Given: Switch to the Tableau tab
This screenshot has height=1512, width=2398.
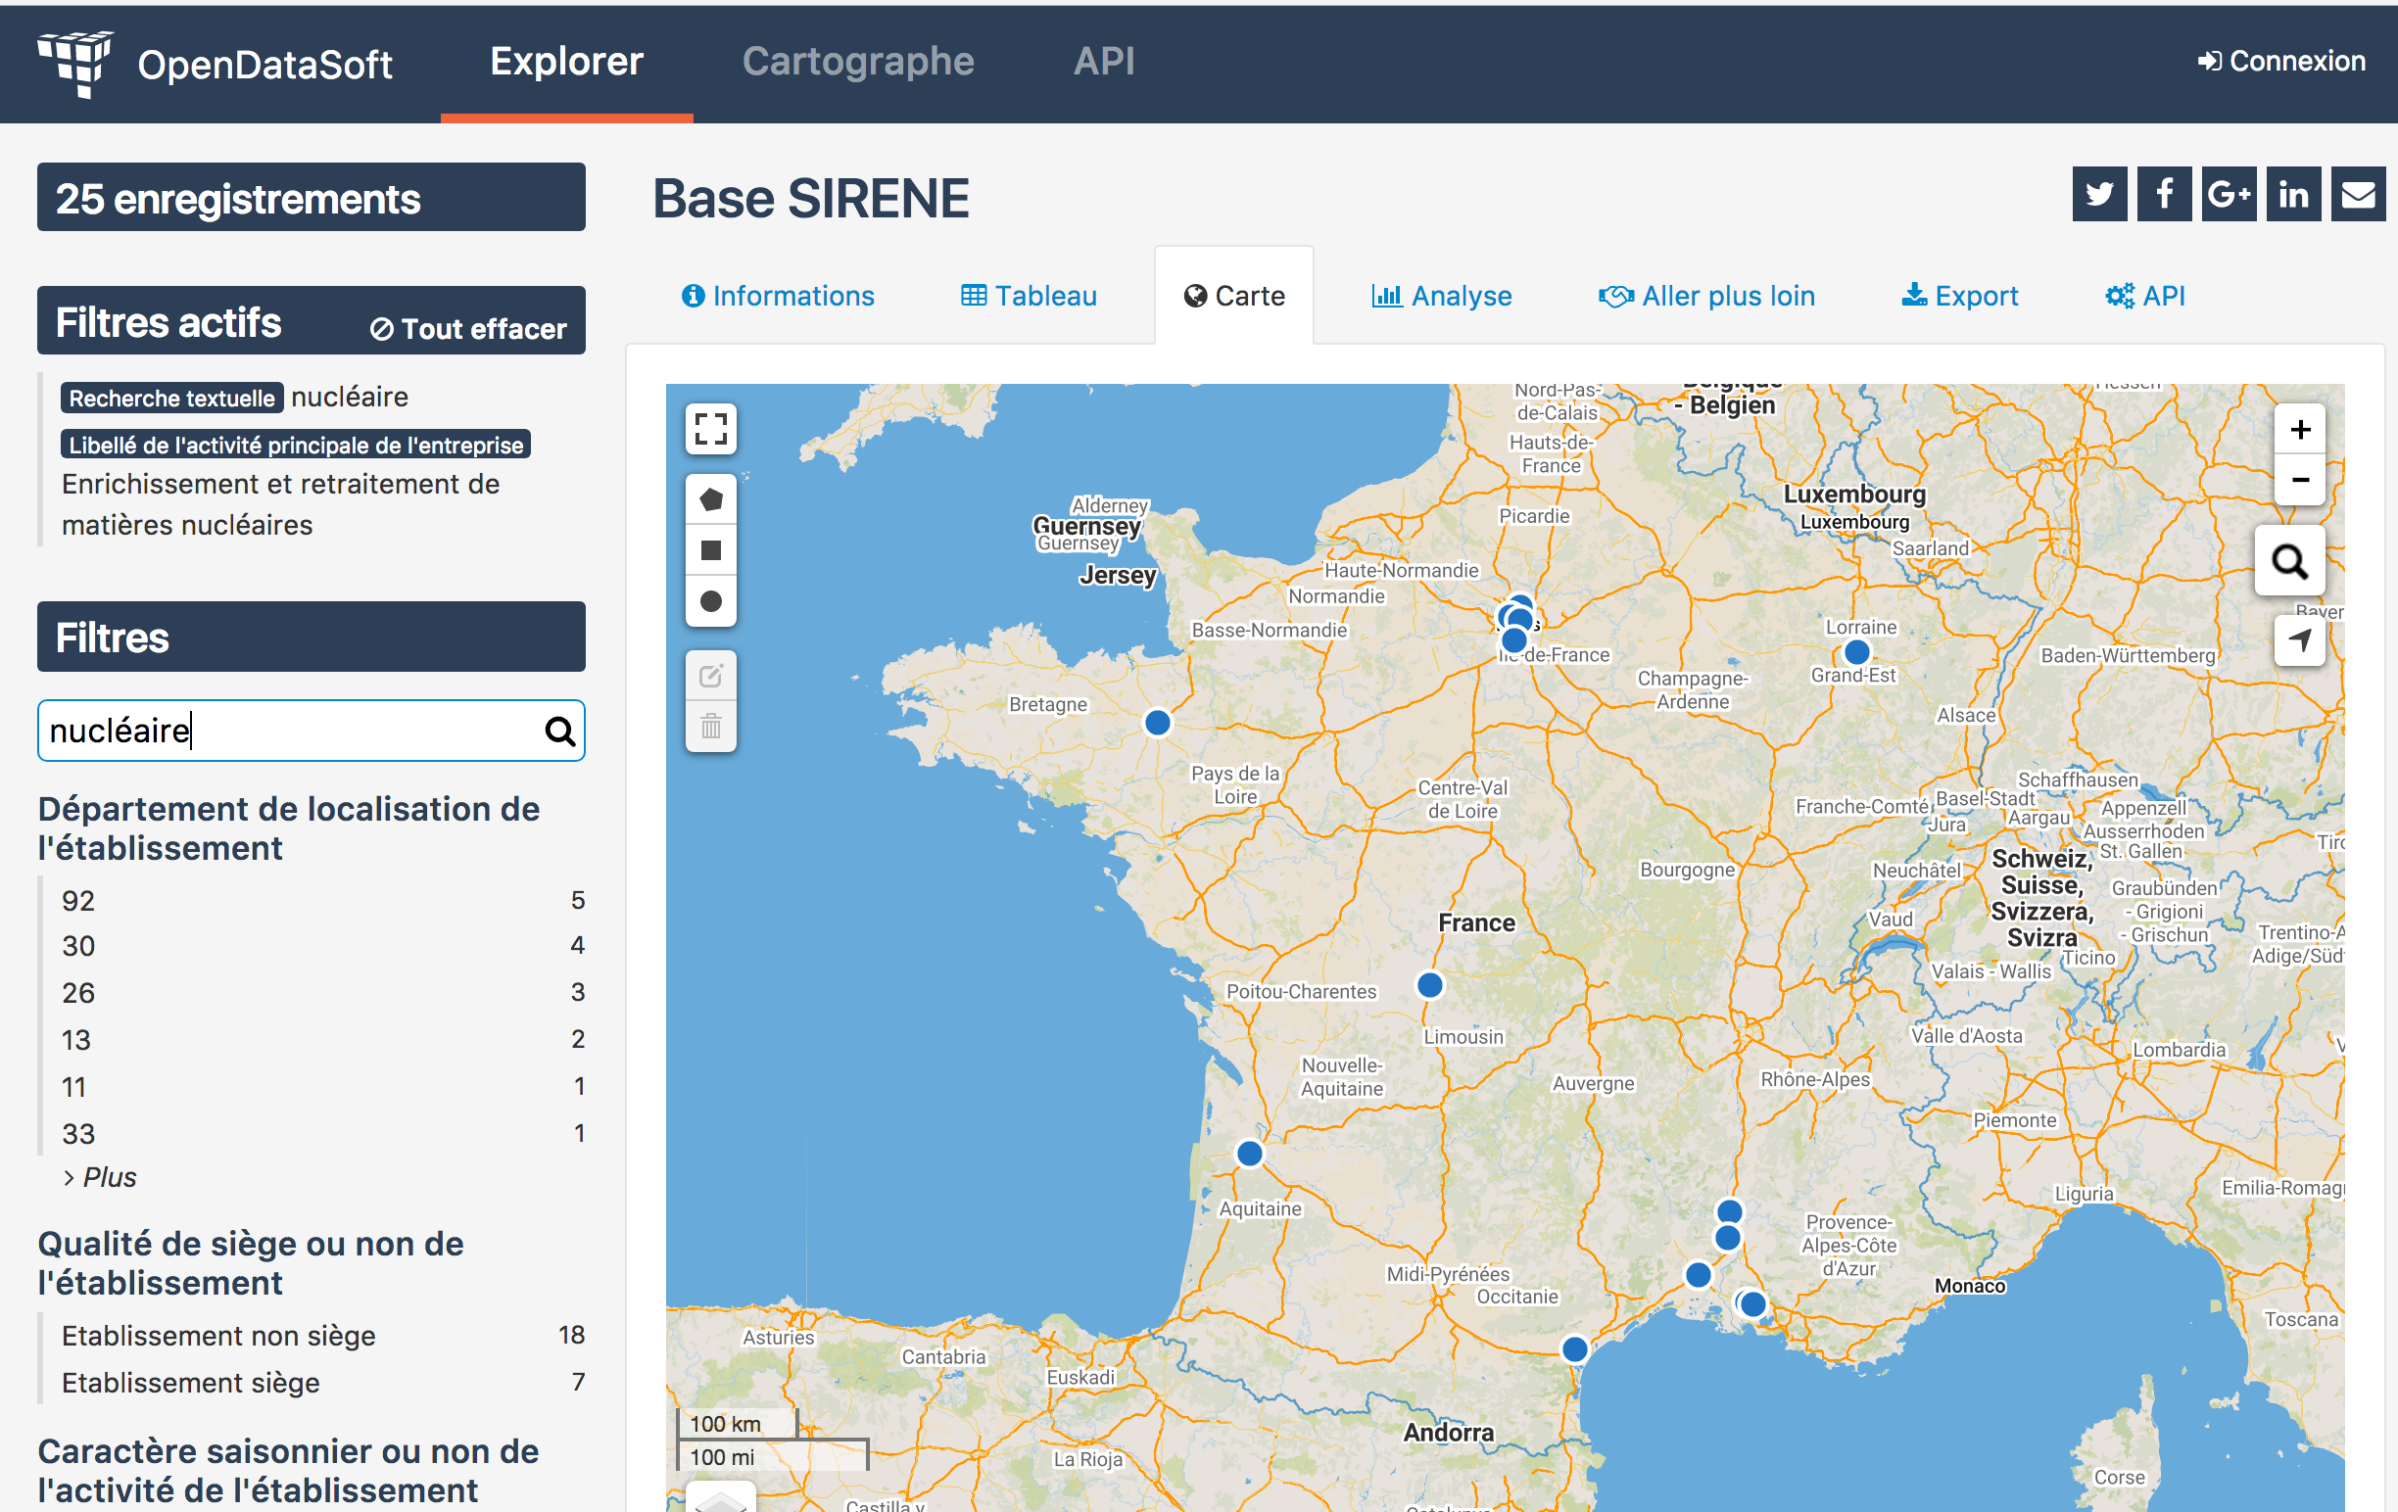Looking at the screenshot, I should point(1029,296).
